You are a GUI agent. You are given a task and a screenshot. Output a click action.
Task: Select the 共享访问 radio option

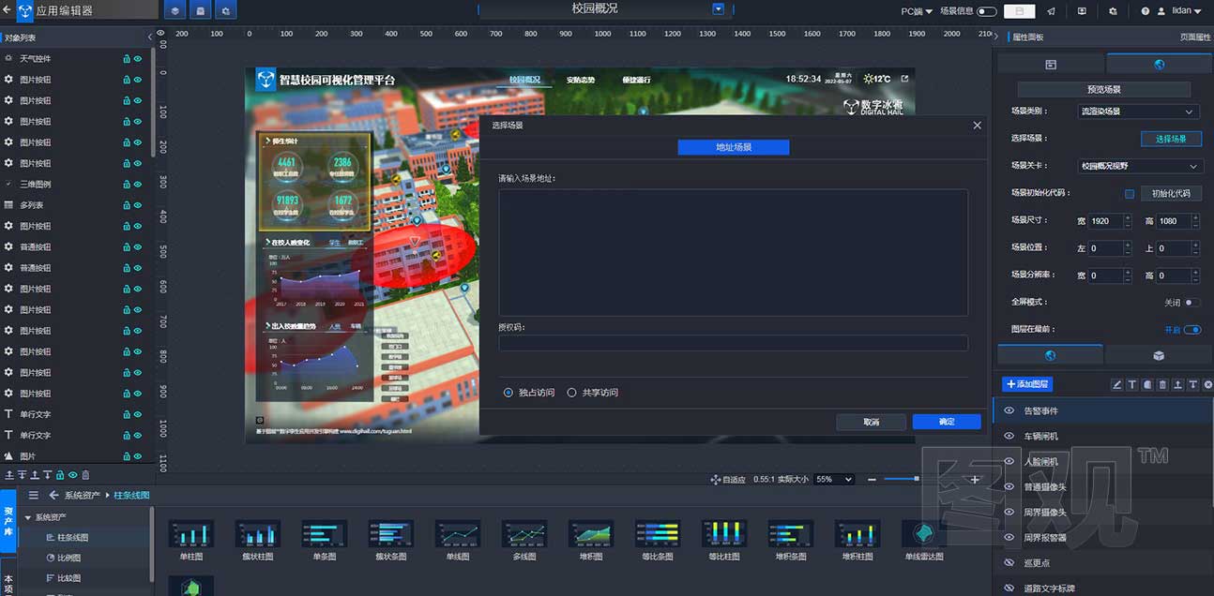pyautogui.click(x=571, y=393)
